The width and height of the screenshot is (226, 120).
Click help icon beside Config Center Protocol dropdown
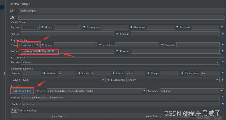coord(42,27)
